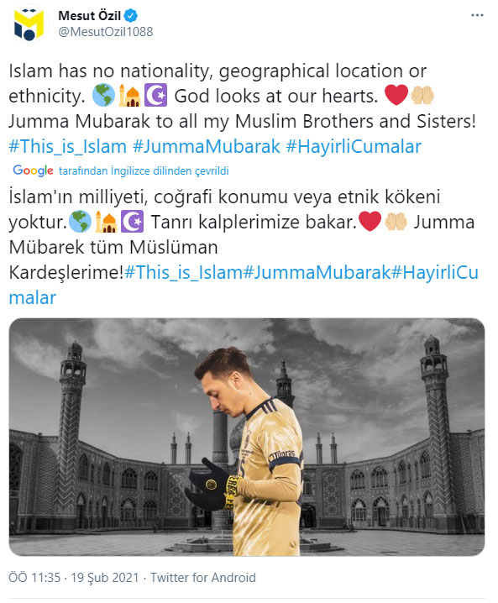Click the Google logo in translation notice
Screen dimensions: 498x603
pos(33,170)
